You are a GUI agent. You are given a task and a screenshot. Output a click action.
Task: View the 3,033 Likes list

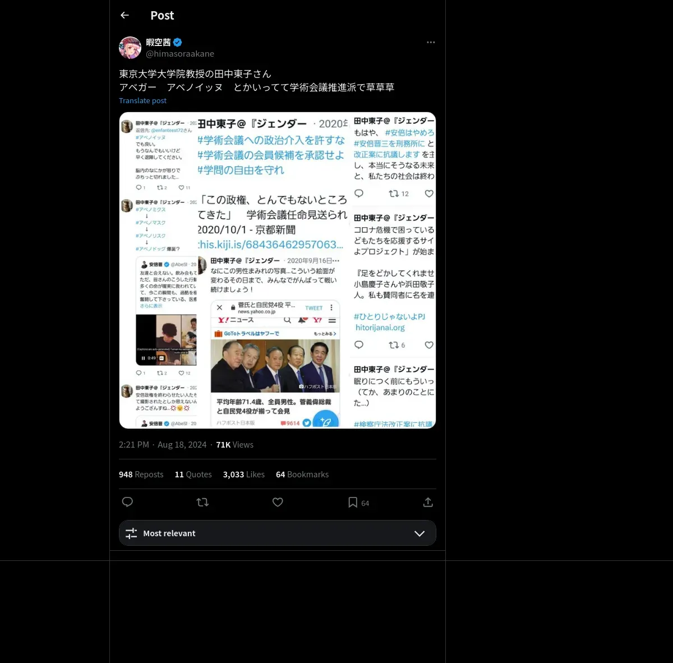244,475
